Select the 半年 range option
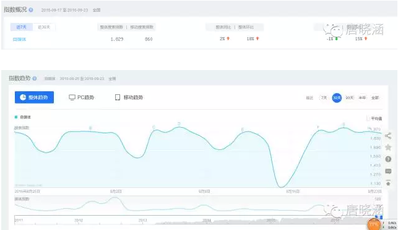Image resolution: width=398 pixels, height=230 pixels. [362, 98]
